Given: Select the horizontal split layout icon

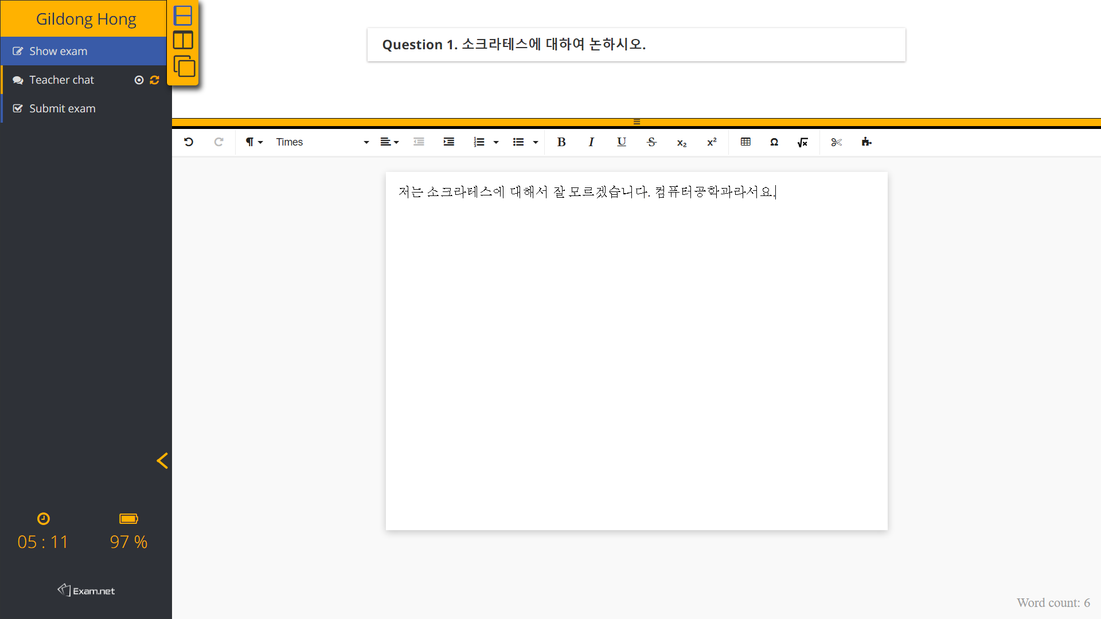Looking at the screenshot, I should point(183,15).
